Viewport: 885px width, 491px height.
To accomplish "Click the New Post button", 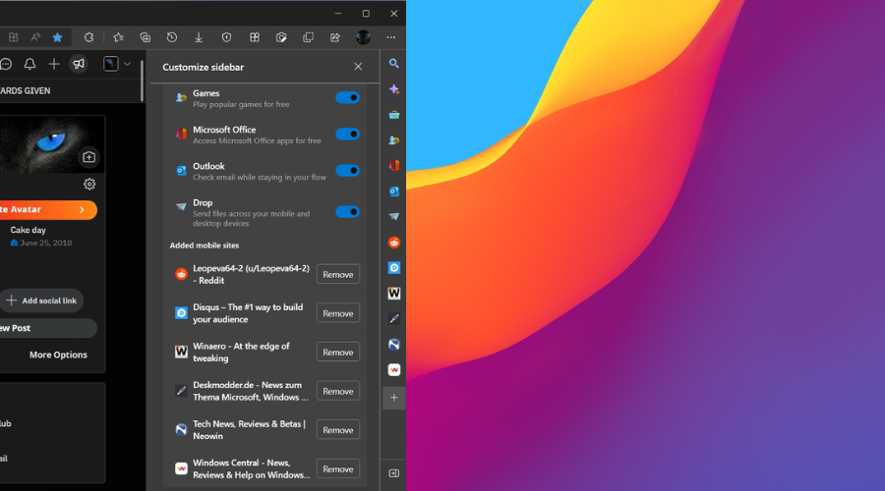I will [48, 328].
